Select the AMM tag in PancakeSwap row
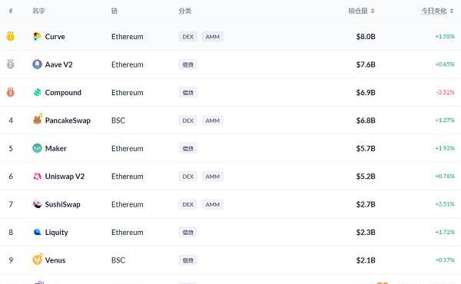 [213, 121]
